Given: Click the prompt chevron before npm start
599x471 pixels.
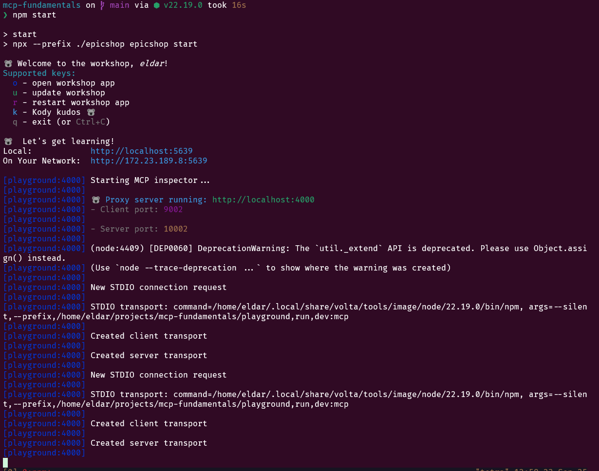Looking at the screenshot, I should (x=5, y=15).
